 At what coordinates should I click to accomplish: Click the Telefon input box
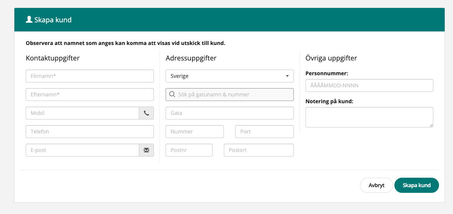(90, 132)
